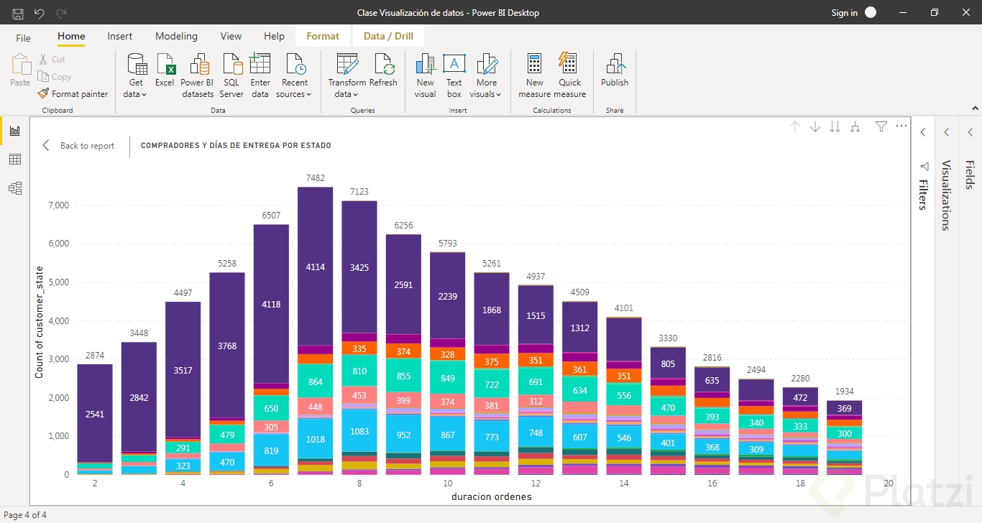Select the 4114 purple bar segment

tap(316, 266)
